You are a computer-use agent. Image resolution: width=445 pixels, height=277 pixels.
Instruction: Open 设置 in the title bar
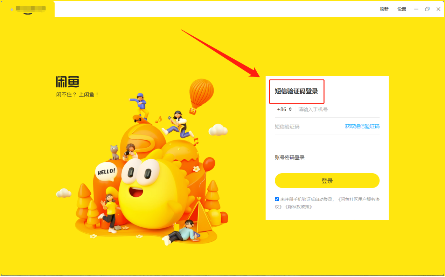point(402,9)
